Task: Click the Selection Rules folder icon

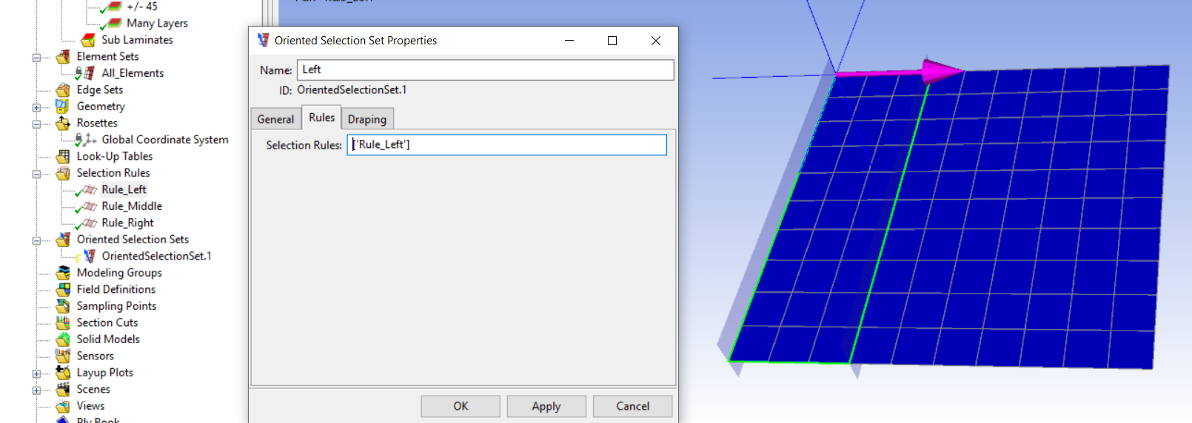Action: tap(63, 173)
